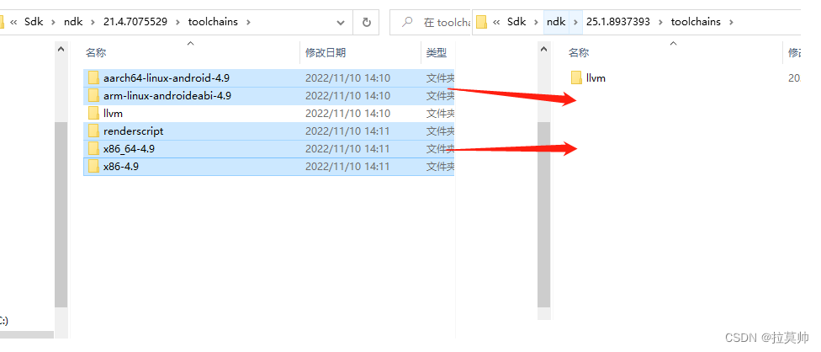821x352 pixels.
Task: Click toolchains breadcrumb in left address bar
Action: point(213,22)
